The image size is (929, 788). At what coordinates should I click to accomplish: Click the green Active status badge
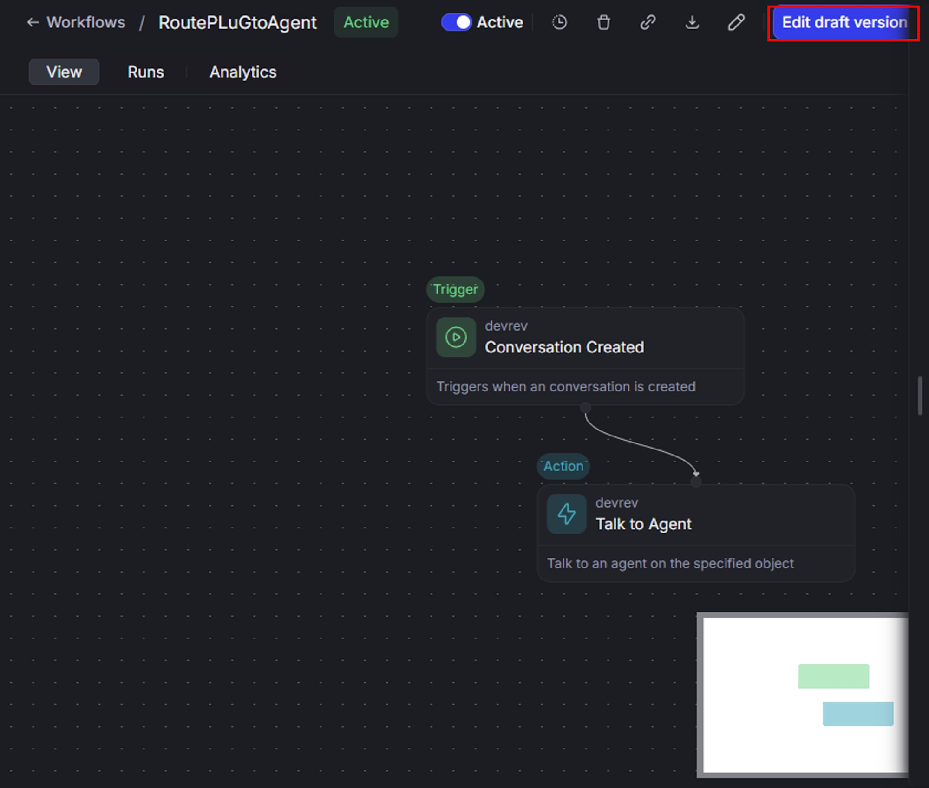366,22
